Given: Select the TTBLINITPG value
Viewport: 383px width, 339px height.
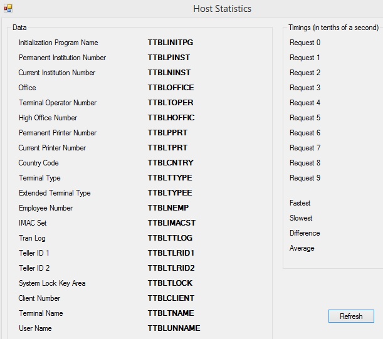Looking at the screenshot, I should tap(171, 43).
